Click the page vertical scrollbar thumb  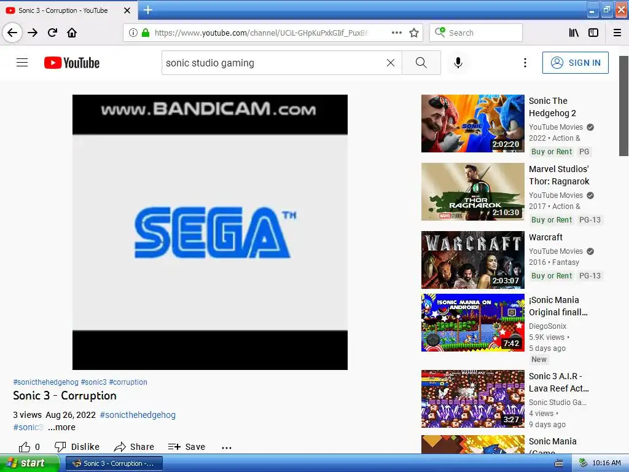623,106
